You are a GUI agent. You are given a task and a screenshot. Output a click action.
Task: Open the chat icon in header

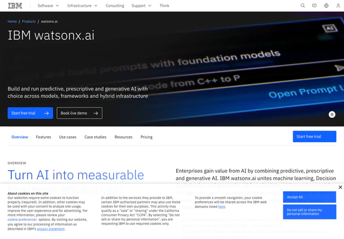[314, 6]
